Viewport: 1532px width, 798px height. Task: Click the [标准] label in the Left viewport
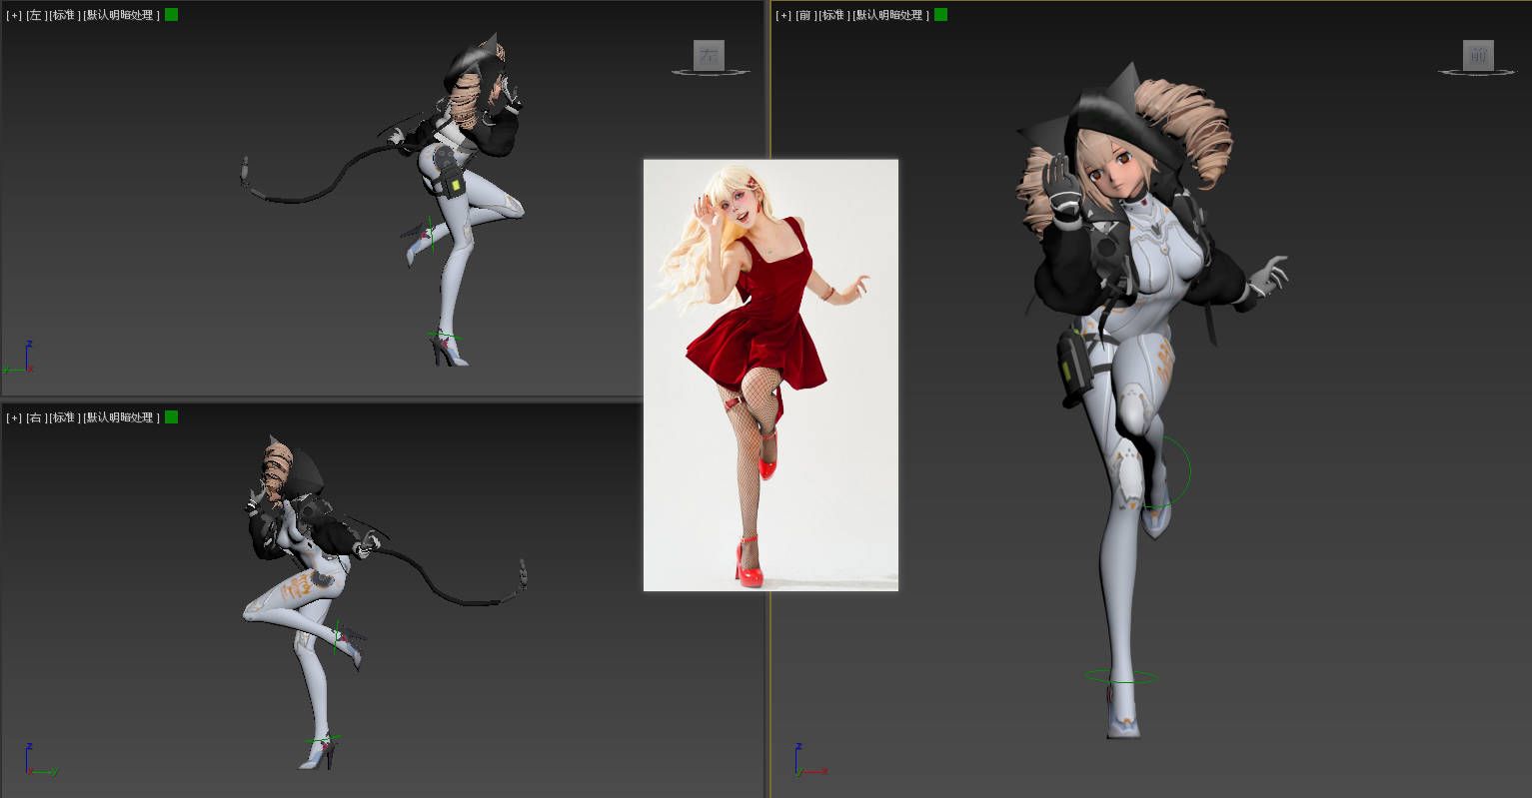pos(65,15)
